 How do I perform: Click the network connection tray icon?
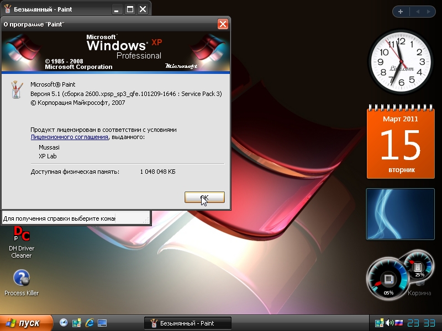point(380,323)
